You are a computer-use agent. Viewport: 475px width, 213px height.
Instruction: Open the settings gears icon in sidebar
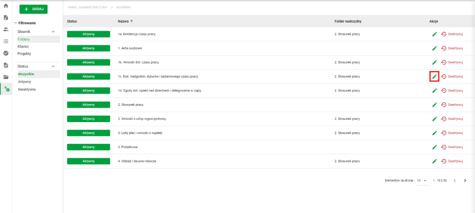click(x=6, y=89)
